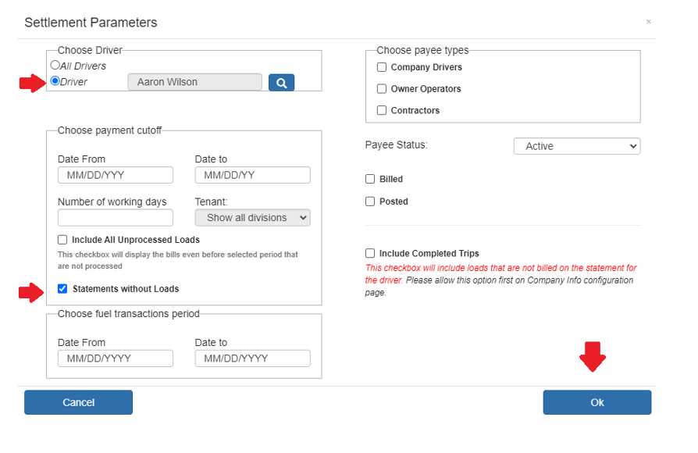The width and height of the screenshot is (698, 453).
Task: Click the fuel transactions Date From field
Action: 116,358
